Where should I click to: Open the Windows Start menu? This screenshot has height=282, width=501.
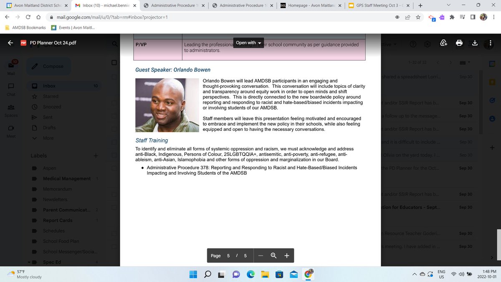[x=193, y=274]
